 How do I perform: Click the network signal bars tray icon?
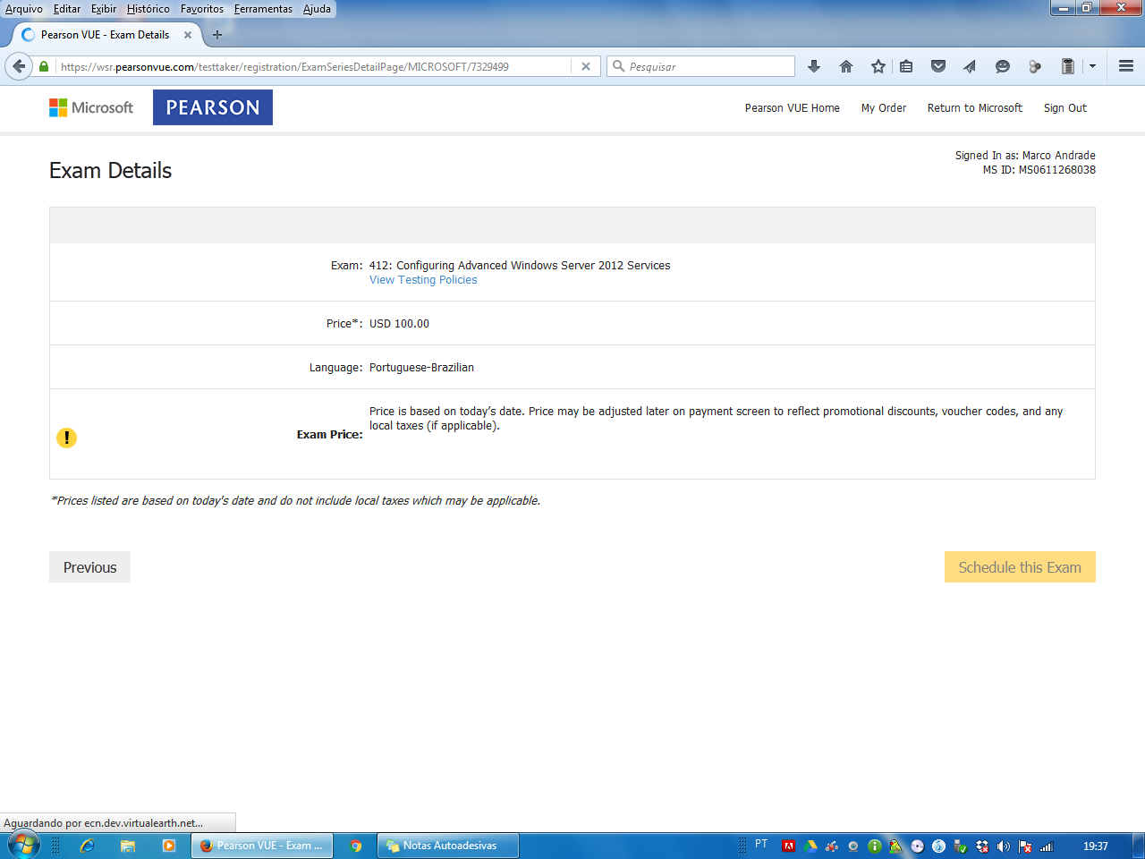(x=1046, y=846)
